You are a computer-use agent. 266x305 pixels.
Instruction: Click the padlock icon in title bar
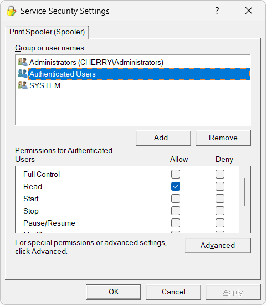12,11
